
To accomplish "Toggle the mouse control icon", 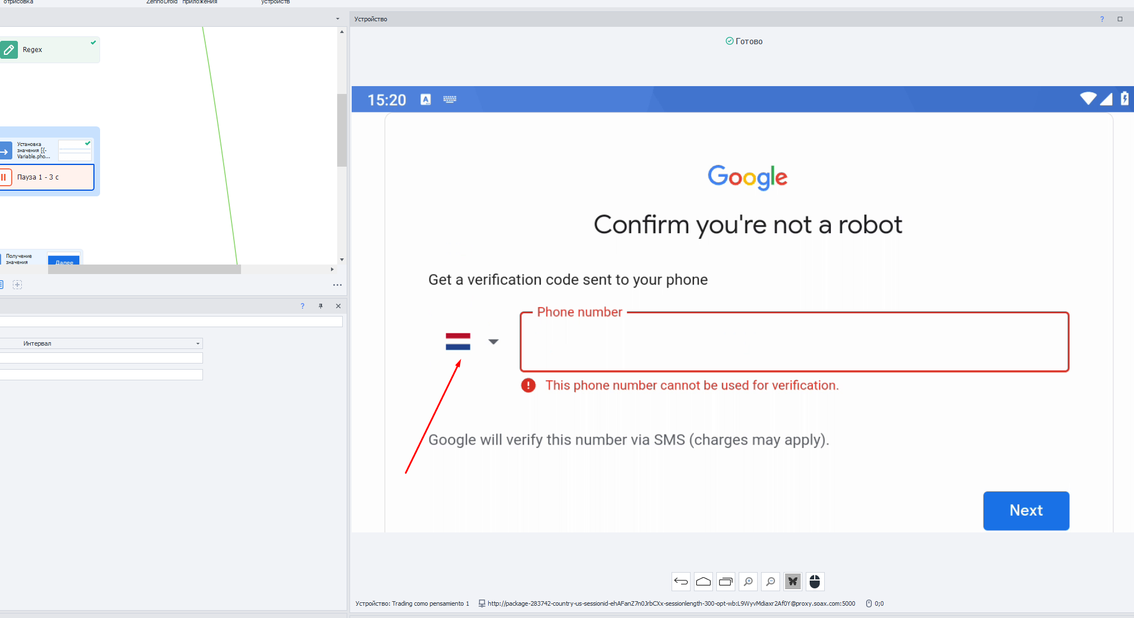I will tap(815, 582).
